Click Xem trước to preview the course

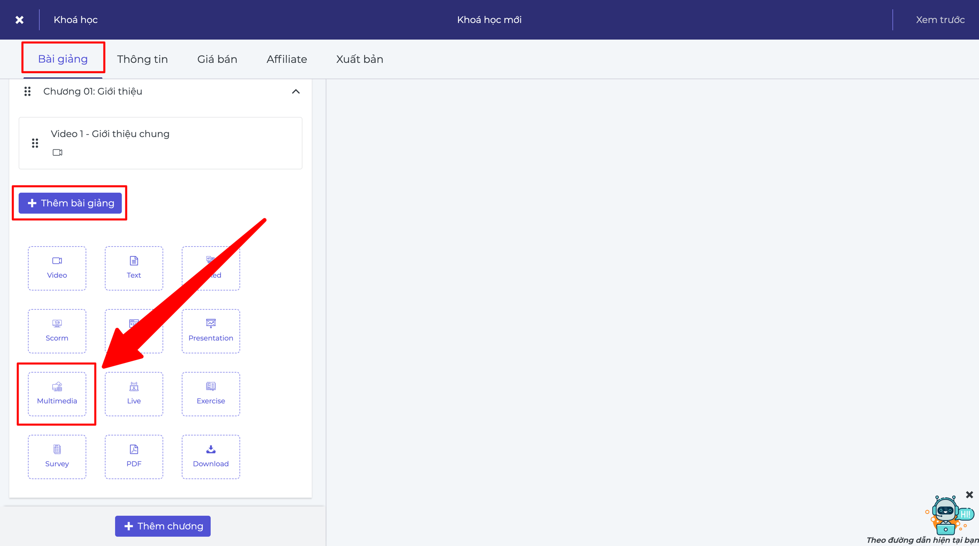[940, 20]
